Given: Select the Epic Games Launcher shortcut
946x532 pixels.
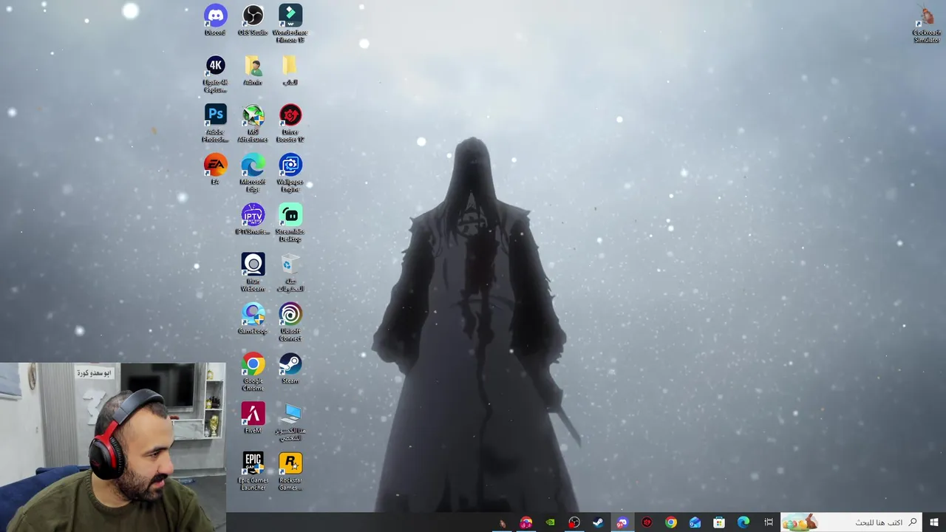Looking at the screenshot, I should click(253, 471).
